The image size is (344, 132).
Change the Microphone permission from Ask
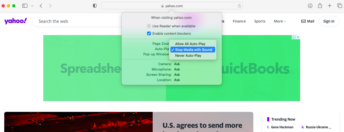click(x=177, y=69)
